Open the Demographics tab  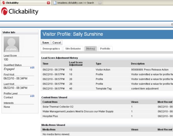pos(51,49)
